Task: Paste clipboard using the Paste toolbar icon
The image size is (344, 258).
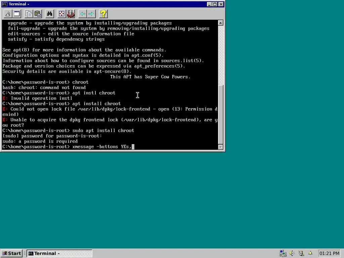Action: (x=38, y=14)
